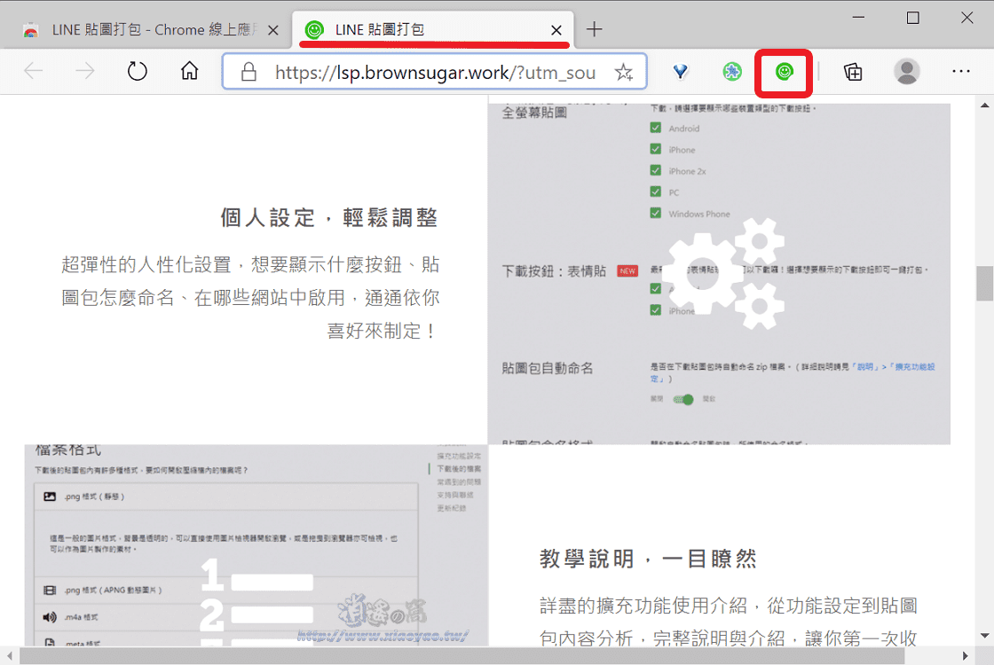This screenshot has width=994, height=665.
Task: Click the settings preview image with gears
Action: [719, 274]
